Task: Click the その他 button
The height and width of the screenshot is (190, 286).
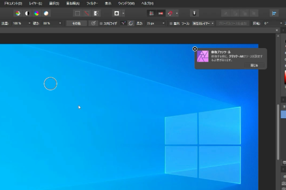Action: [x=76, y=24]
